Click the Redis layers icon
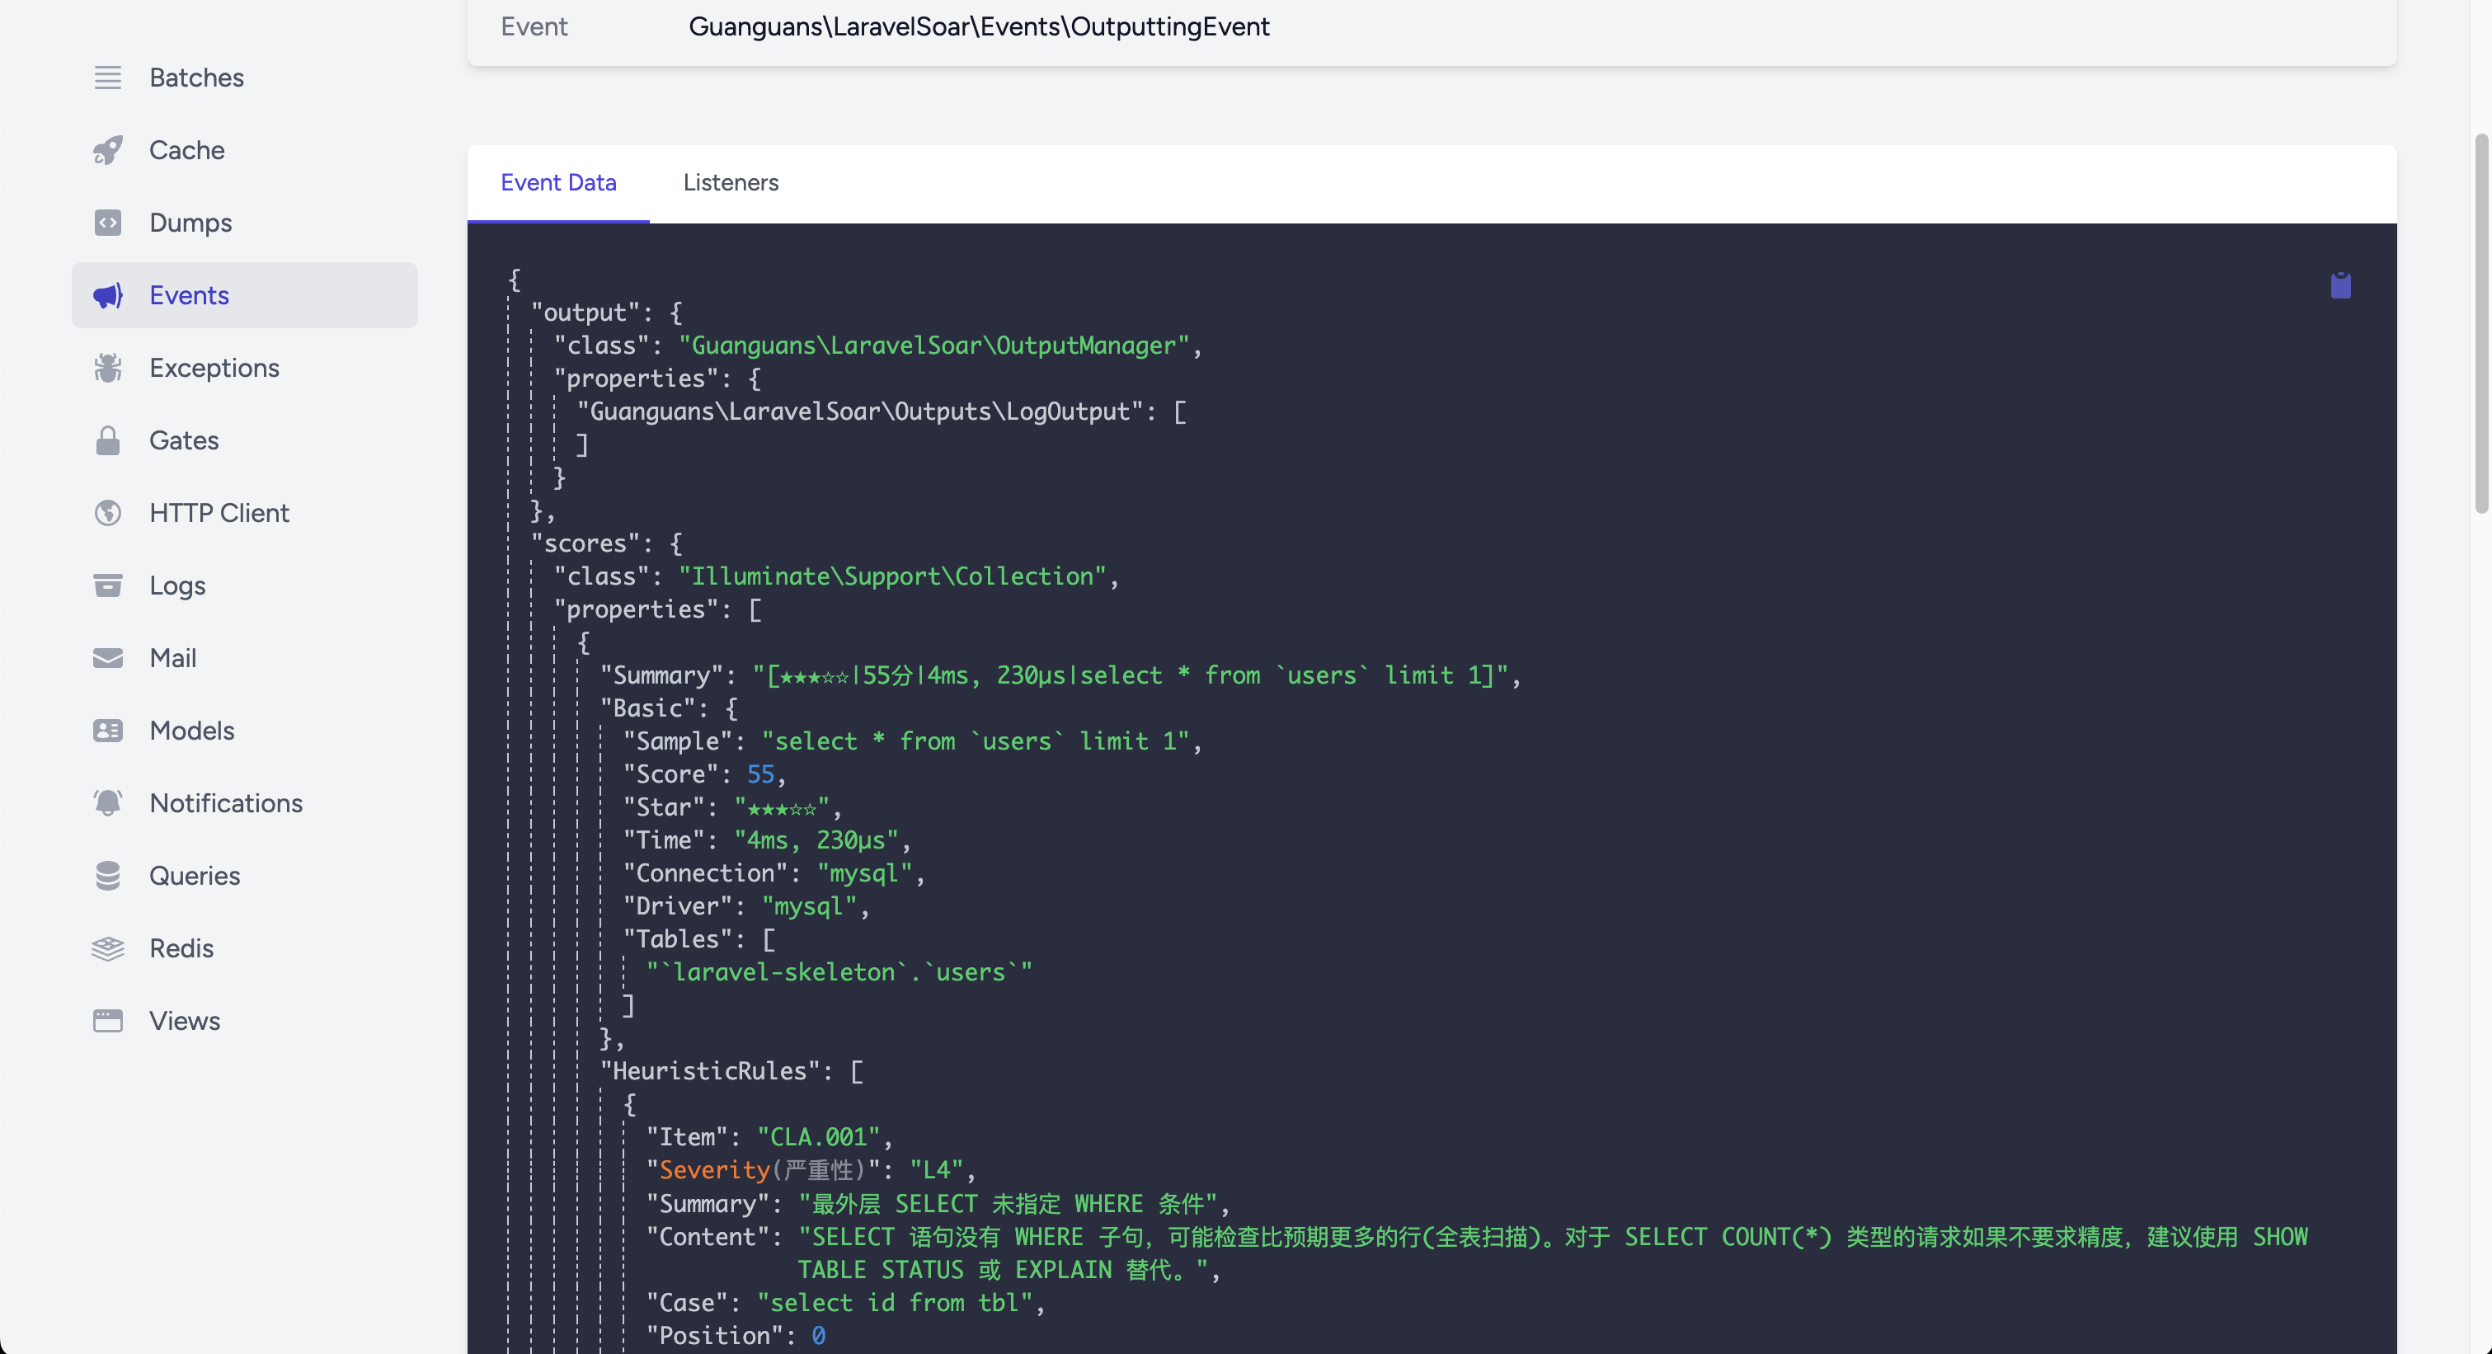 pyautogui.click(x=107, y=947)
